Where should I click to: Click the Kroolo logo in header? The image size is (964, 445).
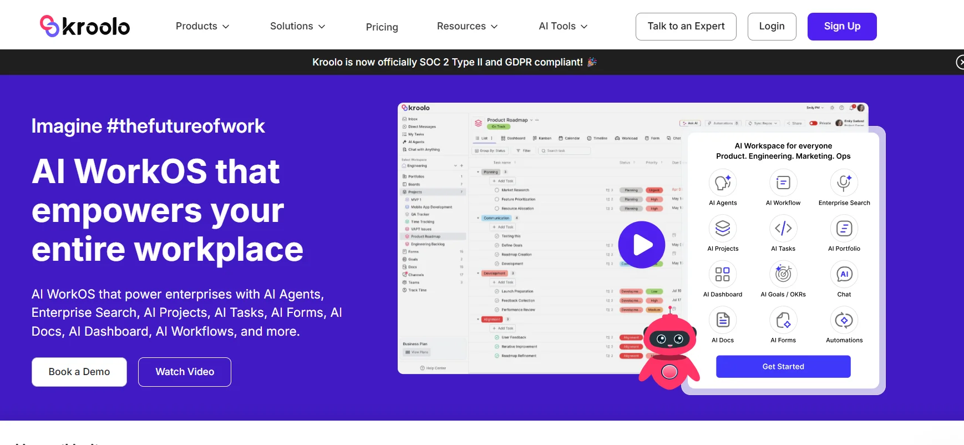tap(85, 26)
